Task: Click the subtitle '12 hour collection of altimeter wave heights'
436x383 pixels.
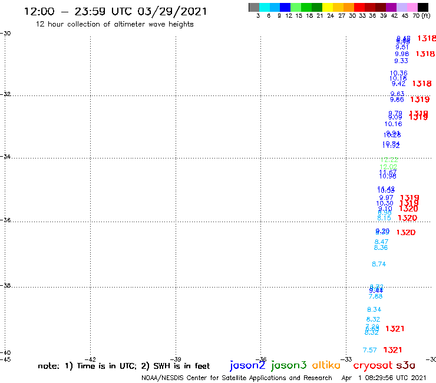Action: point(114,24)
